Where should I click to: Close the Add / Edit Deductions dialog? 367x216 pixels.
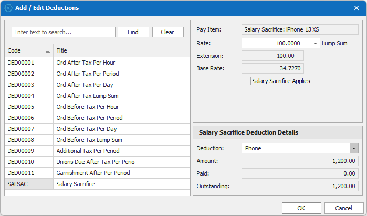click(356, 8)
